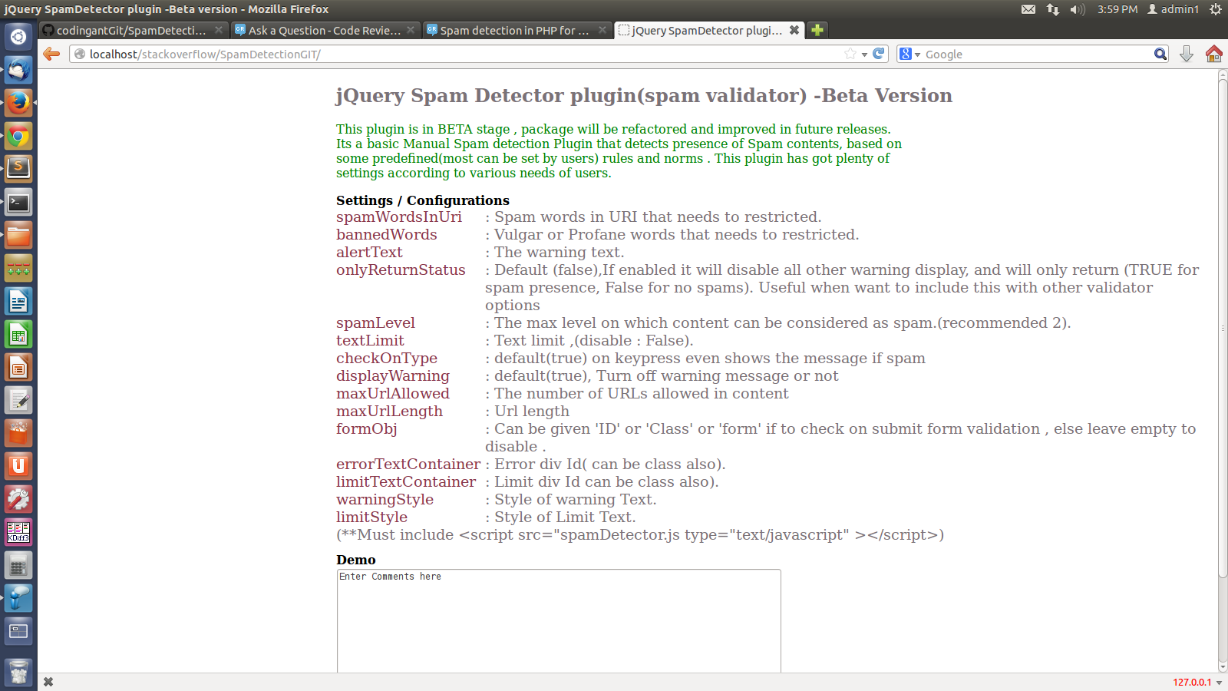Click the Firefox icon in the launcher

point(18,103)
